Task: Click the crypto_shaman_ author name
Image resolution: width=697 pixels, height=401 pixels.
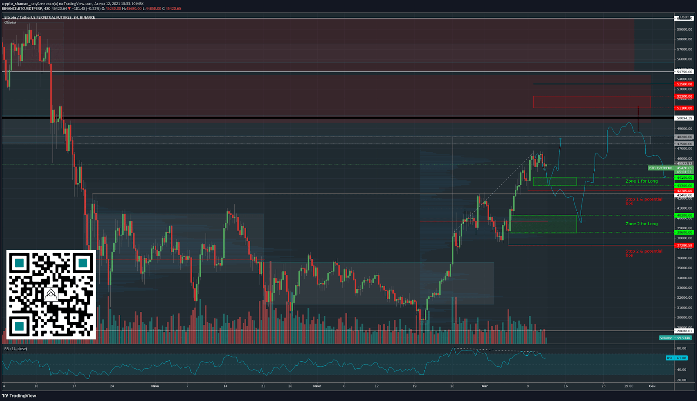Action: [x=16, y=3]
